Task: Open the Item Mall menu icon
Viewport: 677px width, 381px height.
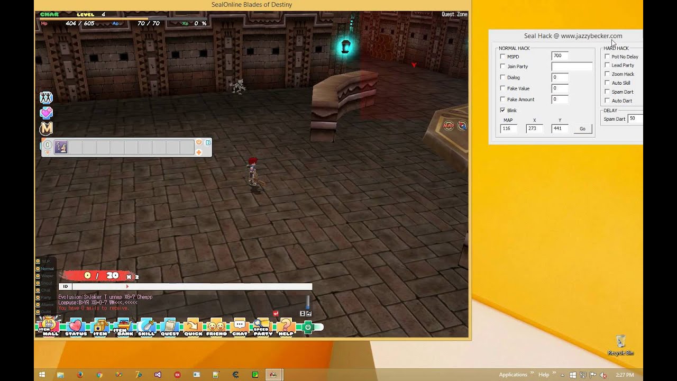Action: point(50,326)
